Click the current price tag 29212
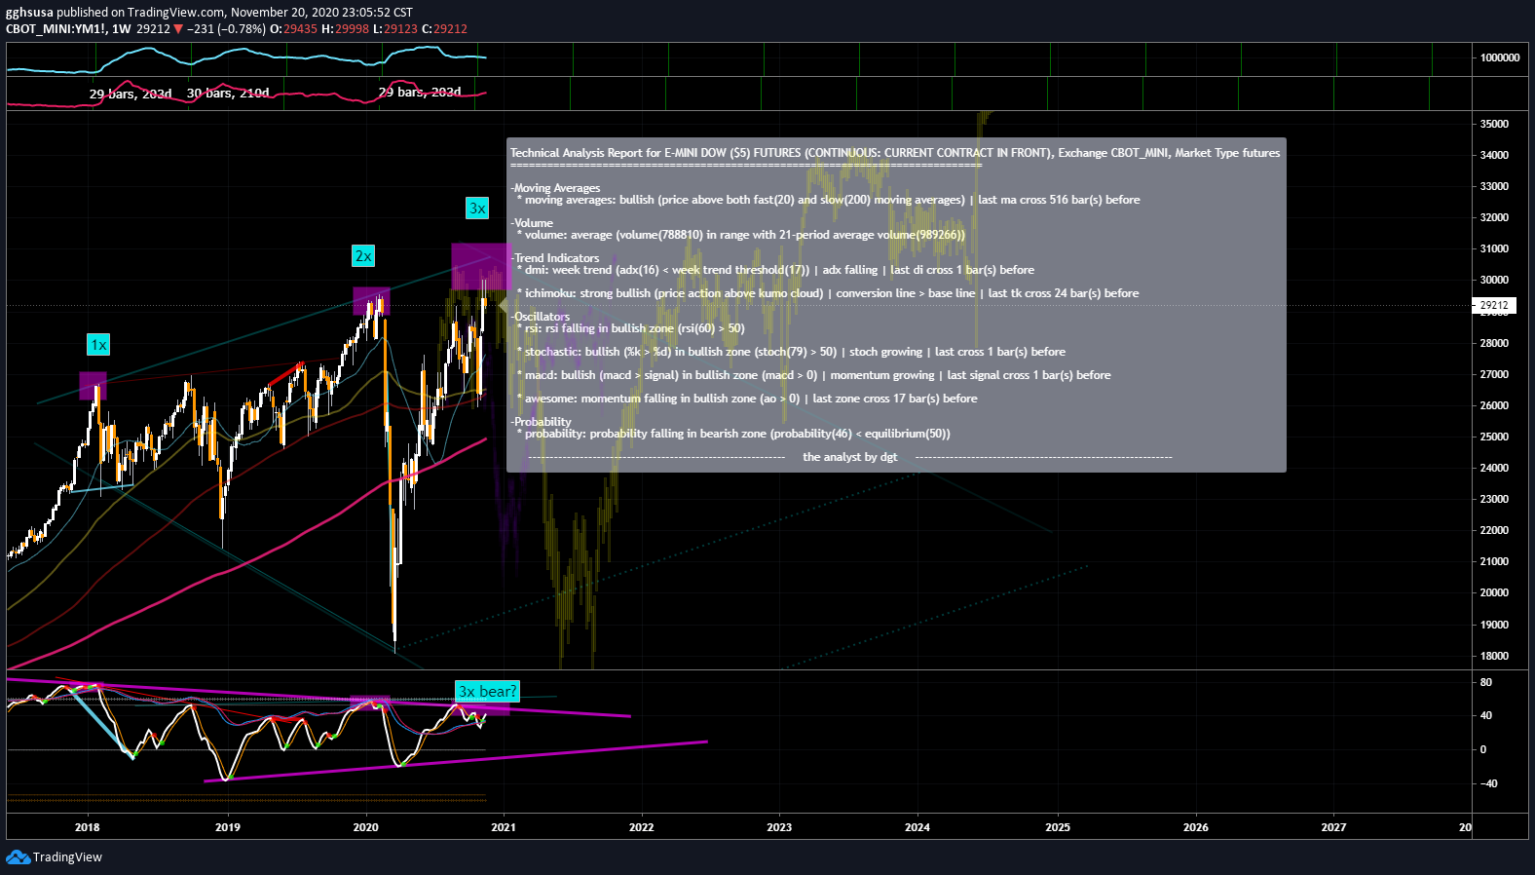The width and height of the screenshot is (1535, 875). [x=1494, y=306]
